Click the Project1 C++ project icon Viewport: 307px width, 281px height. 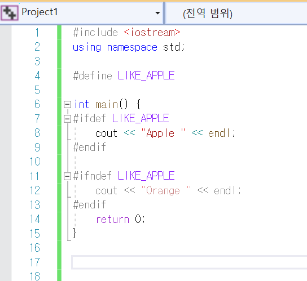pos(10,13)
